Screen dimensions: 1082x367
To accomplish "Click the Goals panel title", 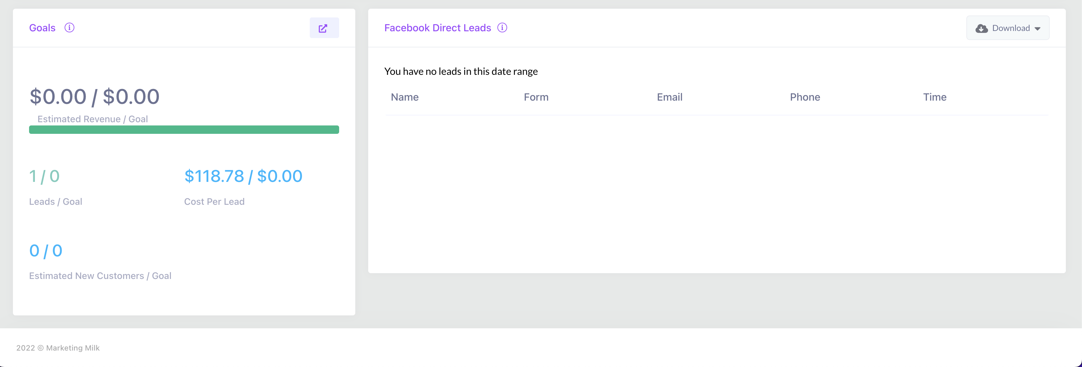I will [x=42, y=28].
